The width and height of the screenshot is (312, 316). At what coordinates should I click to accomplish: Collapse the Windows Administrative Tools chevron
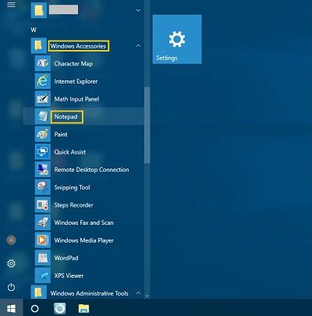click(138, 293)
